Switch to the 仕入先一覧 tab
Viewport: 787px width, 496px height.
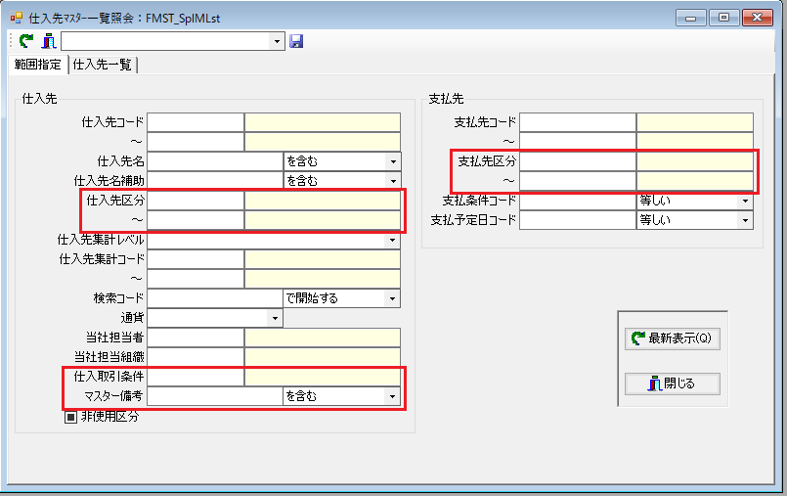102,65
